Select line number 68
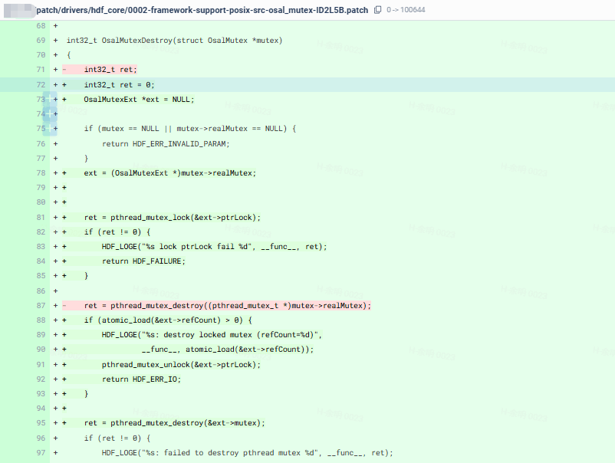Viewport: 615px width, 463px height. [x=41, y=26]
